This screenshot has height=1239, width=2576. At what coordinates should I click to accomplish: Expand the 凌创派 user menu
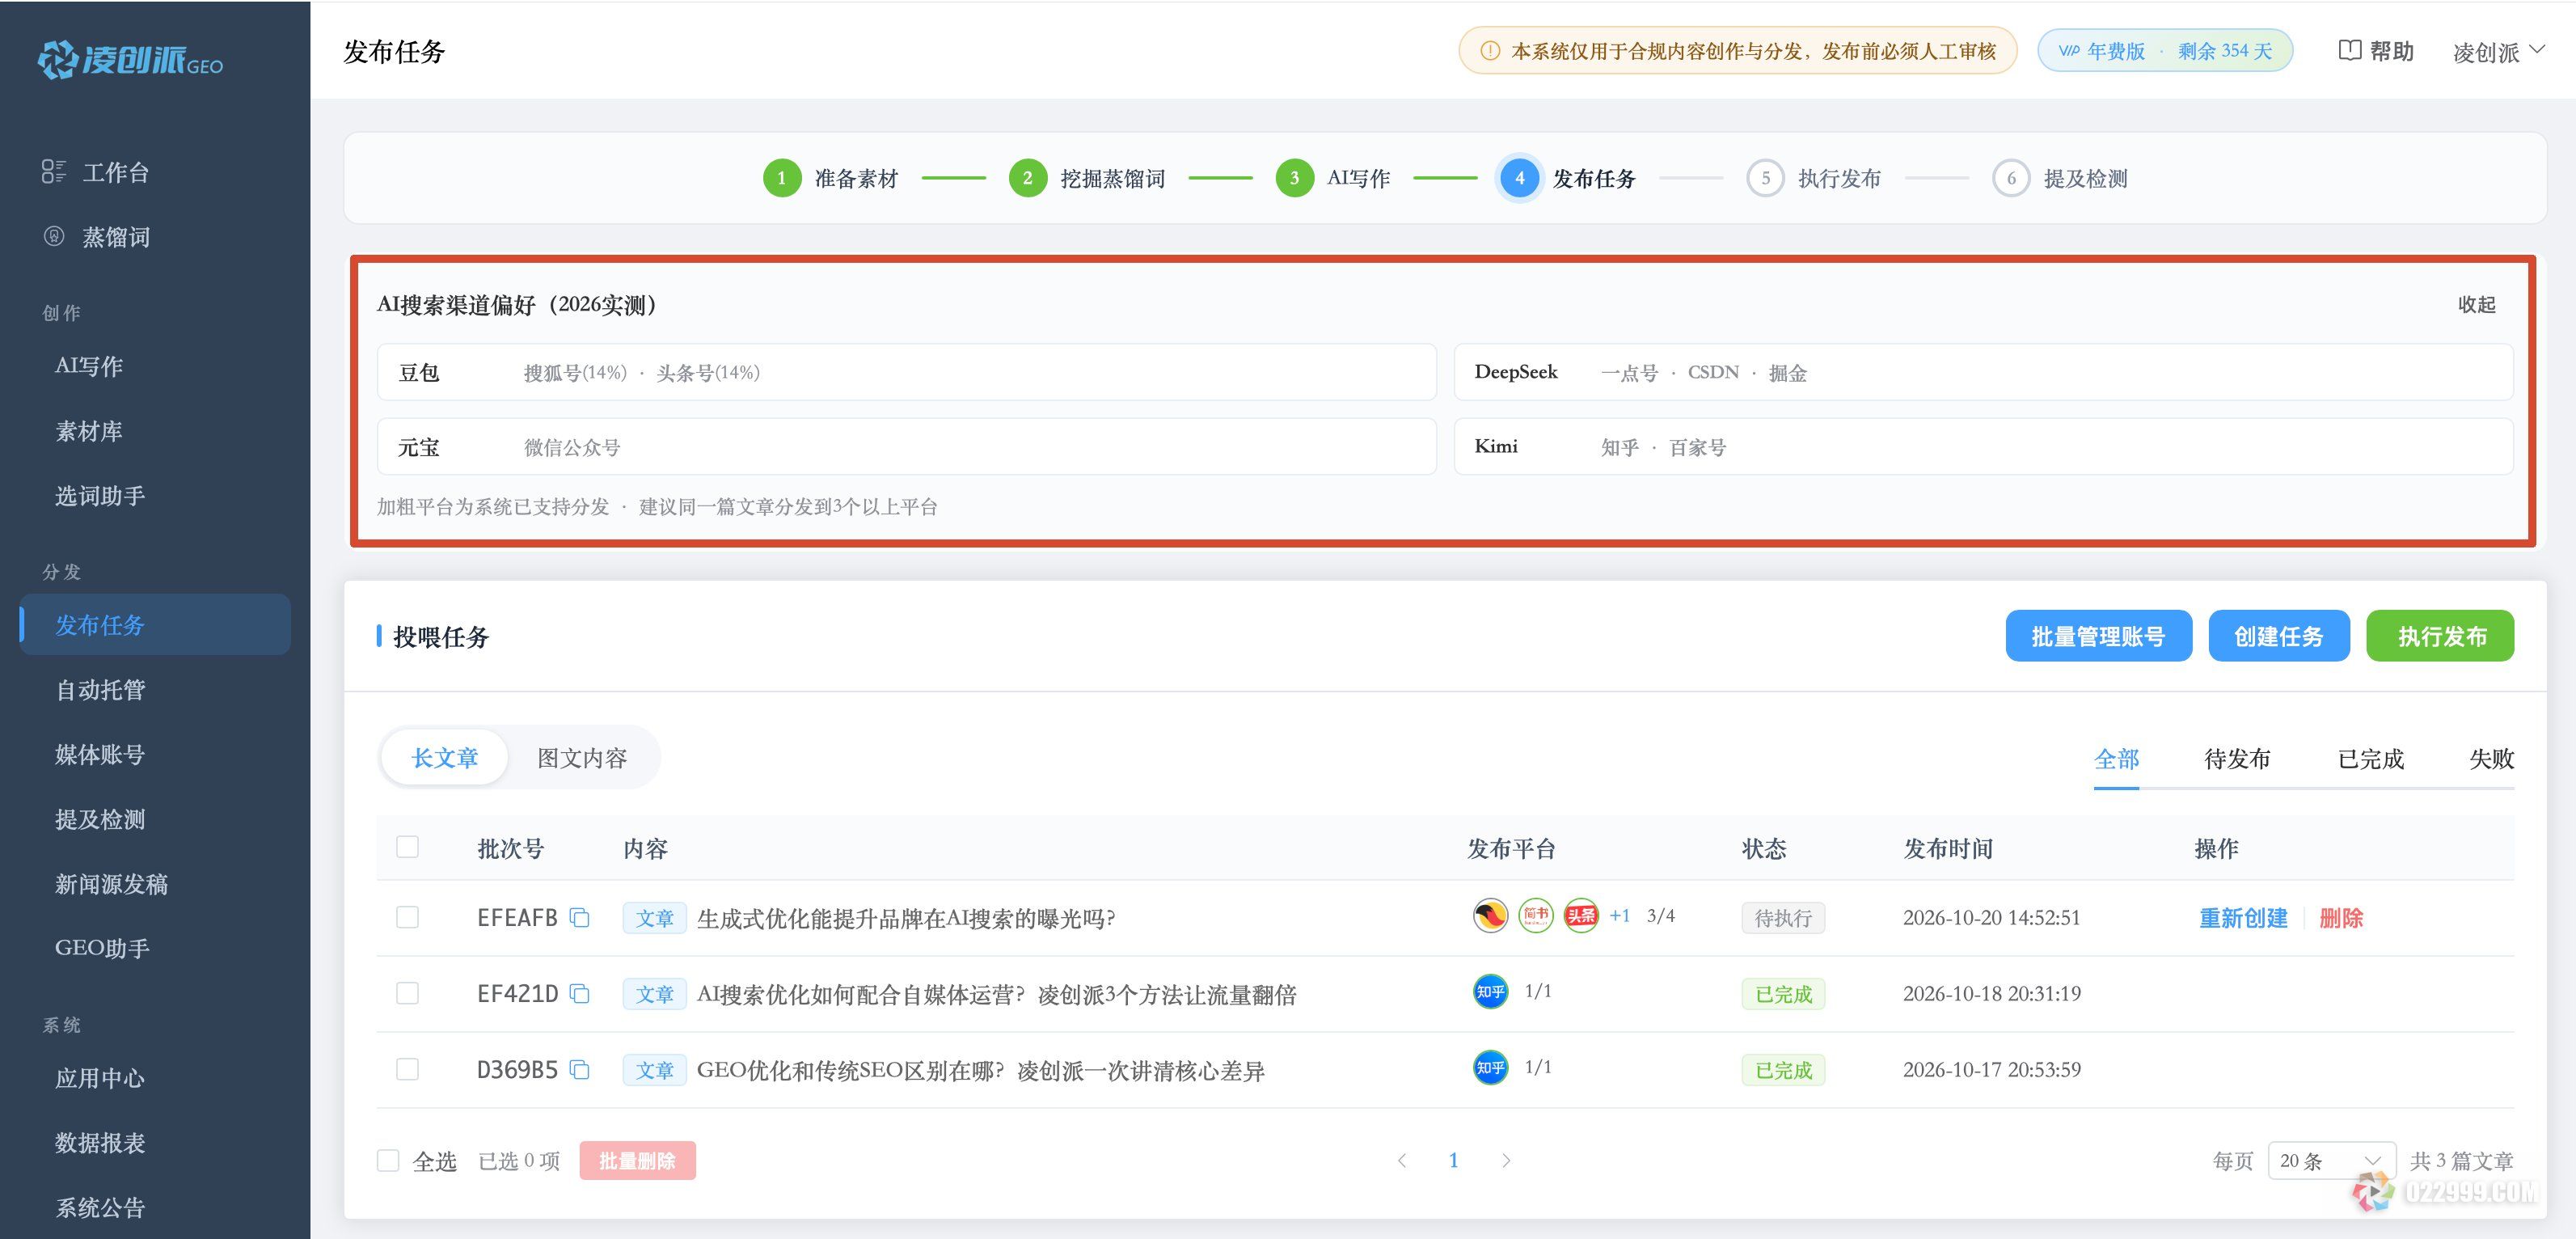tap(2498, 51)
